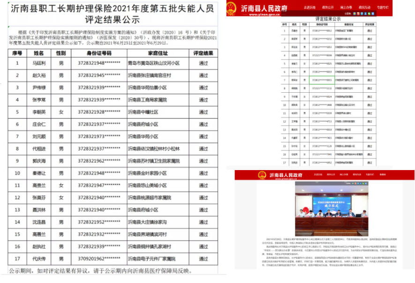
Task: Select the name cell 李朝英
Action: pos(39,112)
